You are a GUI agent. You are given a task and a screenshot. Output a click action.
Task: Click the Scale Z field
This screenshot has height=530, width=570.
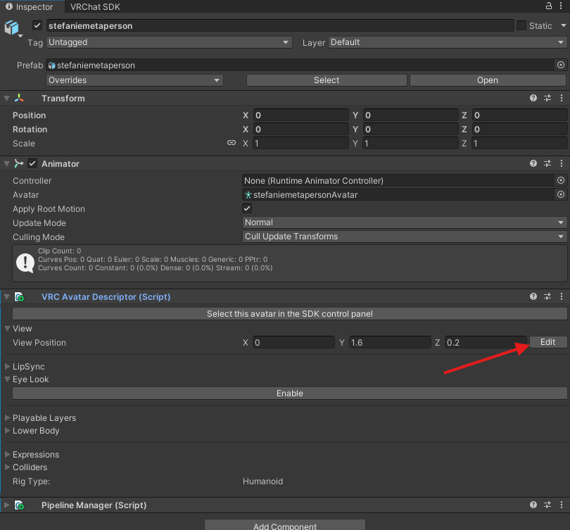(519, 143)
